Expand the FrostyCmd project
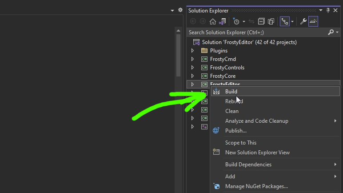 click(192, 59)
